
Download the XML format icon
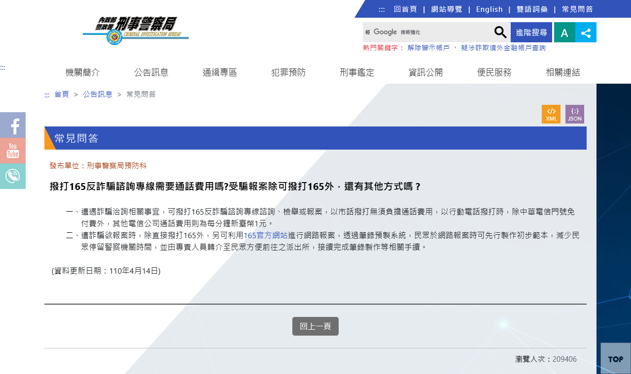(x=551, y=114)
